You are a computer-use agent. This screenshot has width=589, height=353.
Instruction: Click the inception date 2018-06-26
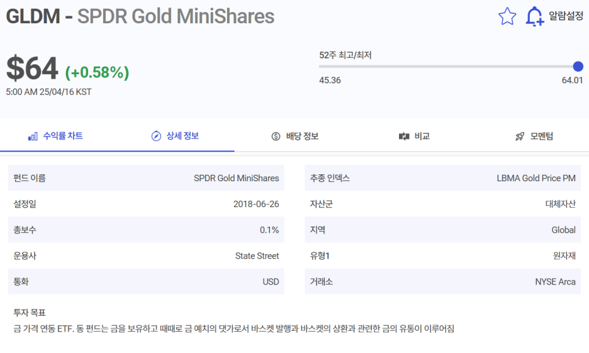pyautogui.click(x=256, y=204)
